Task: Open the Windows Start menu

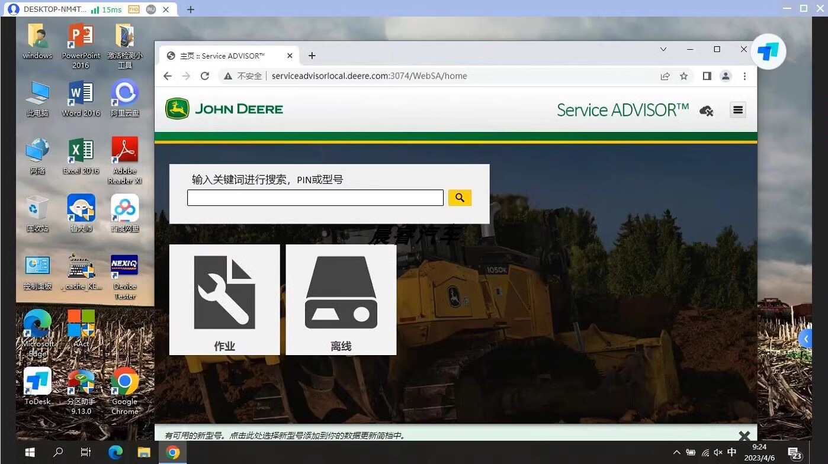Action: click(x=30, y=453)
